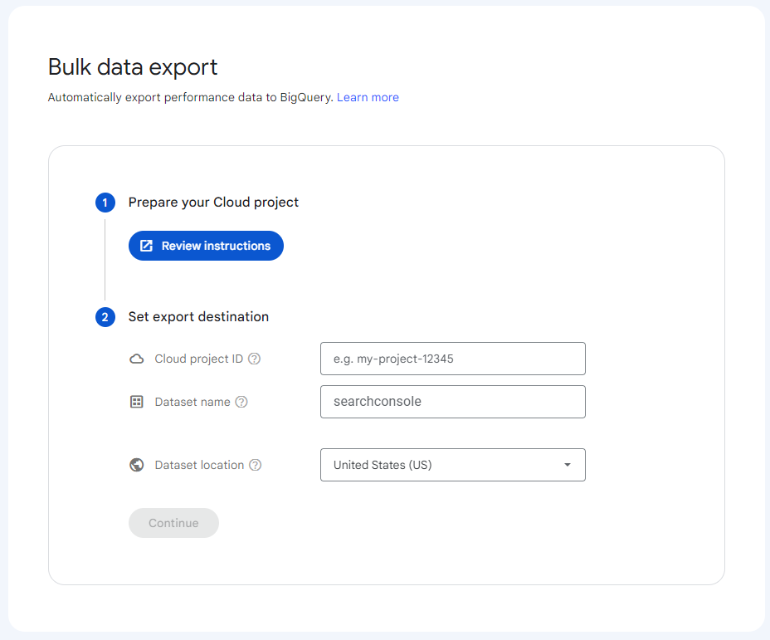Click the step 1 number badge

pyautogui.click(x=105, y=203)
